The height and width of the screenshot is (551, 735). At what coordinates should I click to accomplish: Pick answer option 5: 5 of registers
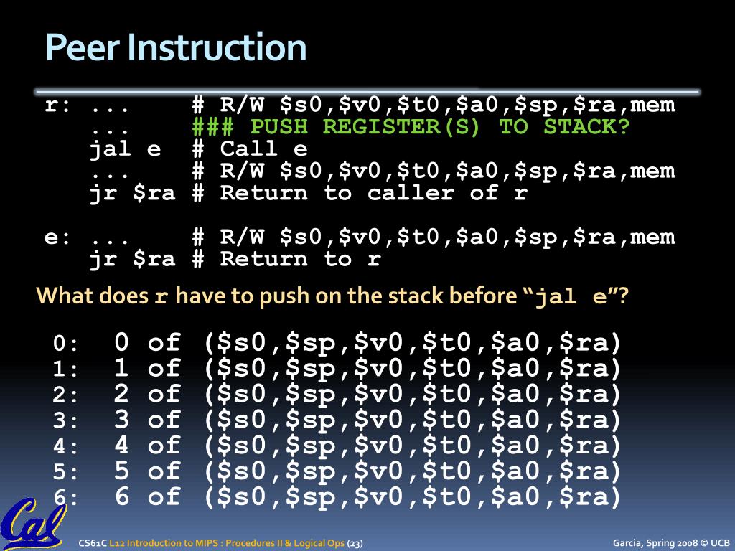[x=337, y=471]
